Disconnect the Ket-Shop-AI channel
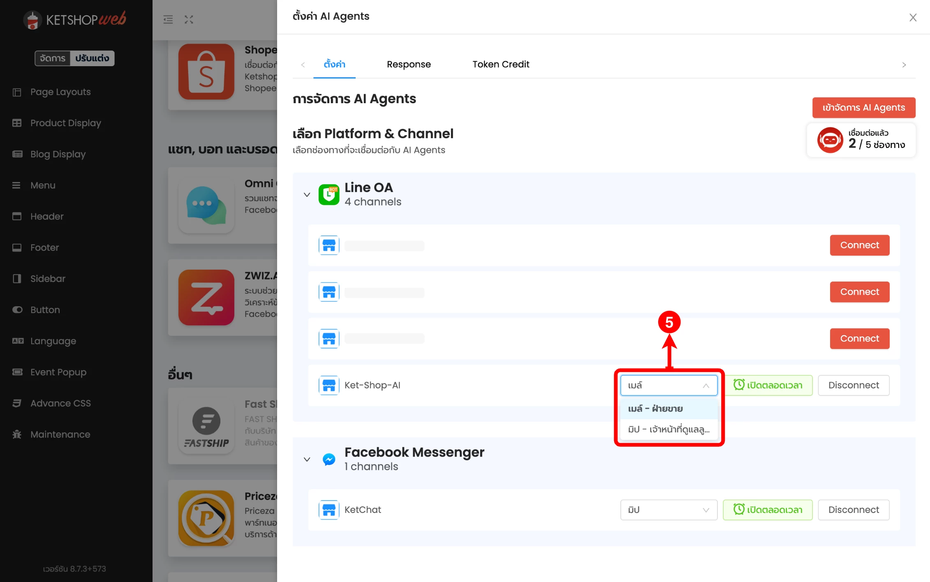 [x=853, y=385]
